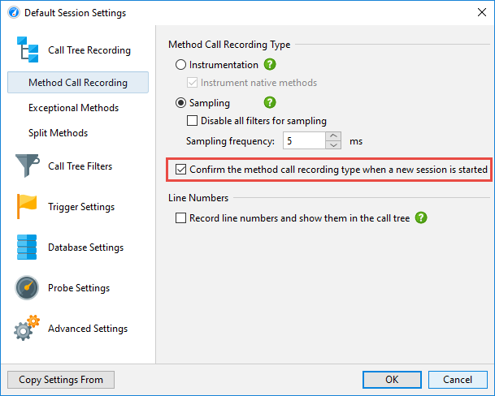The image size is (495, 396).
Task: Click into the Sampling frequency field
Action: pos(304,140)
